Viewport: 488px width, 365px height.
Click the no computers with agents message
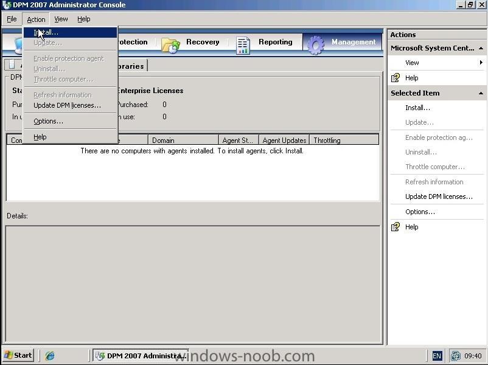pyautogui.click(x=192, y=151)
